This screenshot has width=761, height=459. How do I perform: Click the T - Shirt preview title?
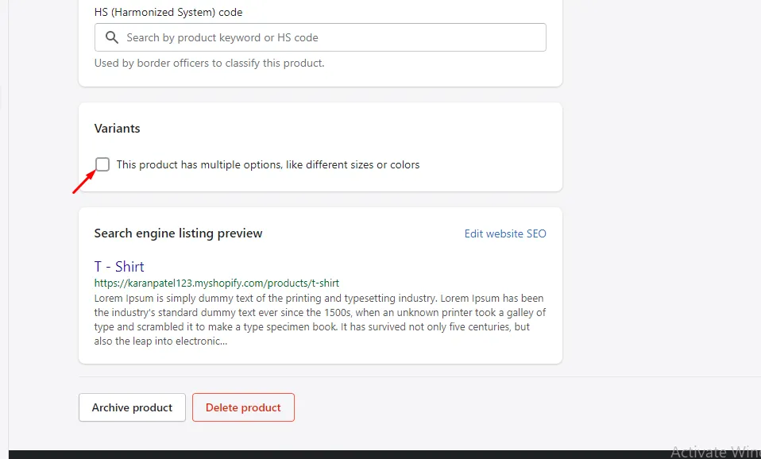tap(119, 267)
